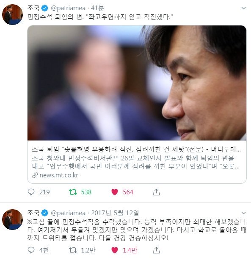The image size is (251, 258).
Task: Expand the second tweet's options chevron
Action: (243, 213)
